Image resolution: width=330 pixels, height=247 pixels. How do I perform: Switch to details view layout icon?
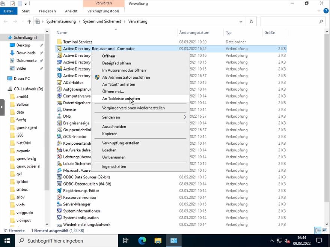[318, 231]
